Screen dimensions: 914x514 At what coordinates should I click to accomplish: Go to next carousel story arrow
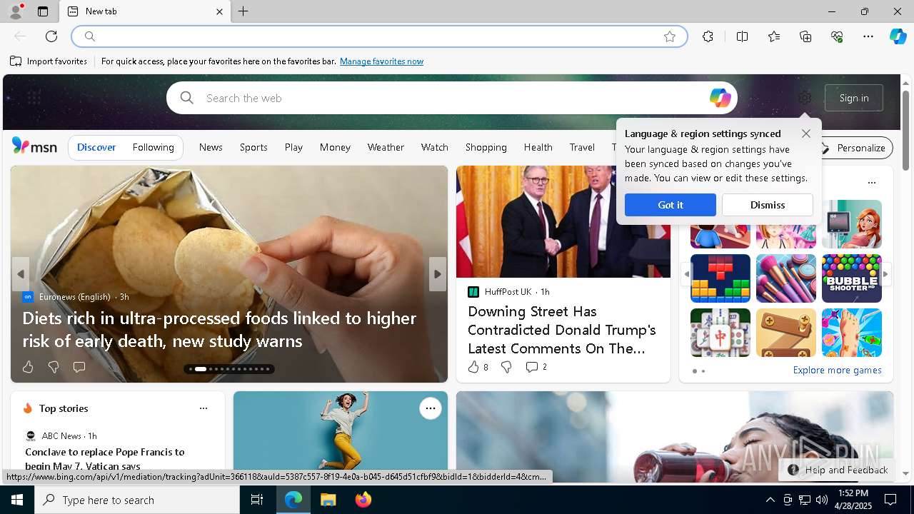pos(438,274)
